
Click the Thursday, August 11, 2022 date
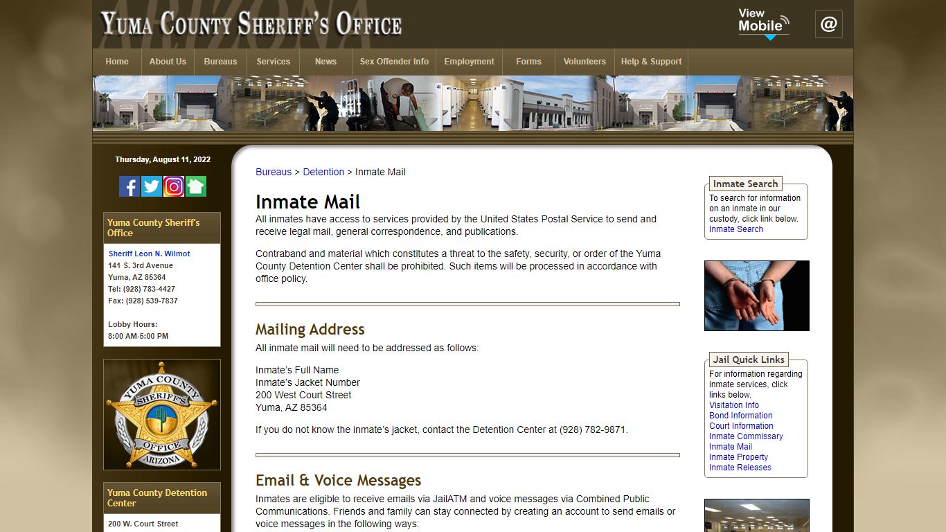tap(163, 159)
